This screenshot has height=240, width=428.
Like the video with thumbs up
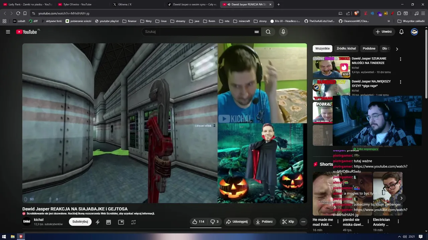click(x=198, y=222)
